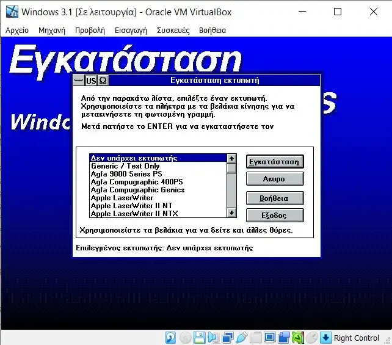Click the USB devices status icon
This screenshot has width=392, height=345.
241,338
